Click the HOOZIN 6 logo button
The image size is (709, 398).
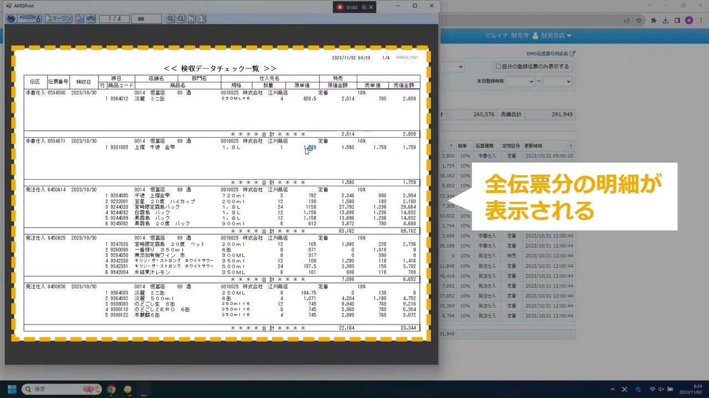23,19
